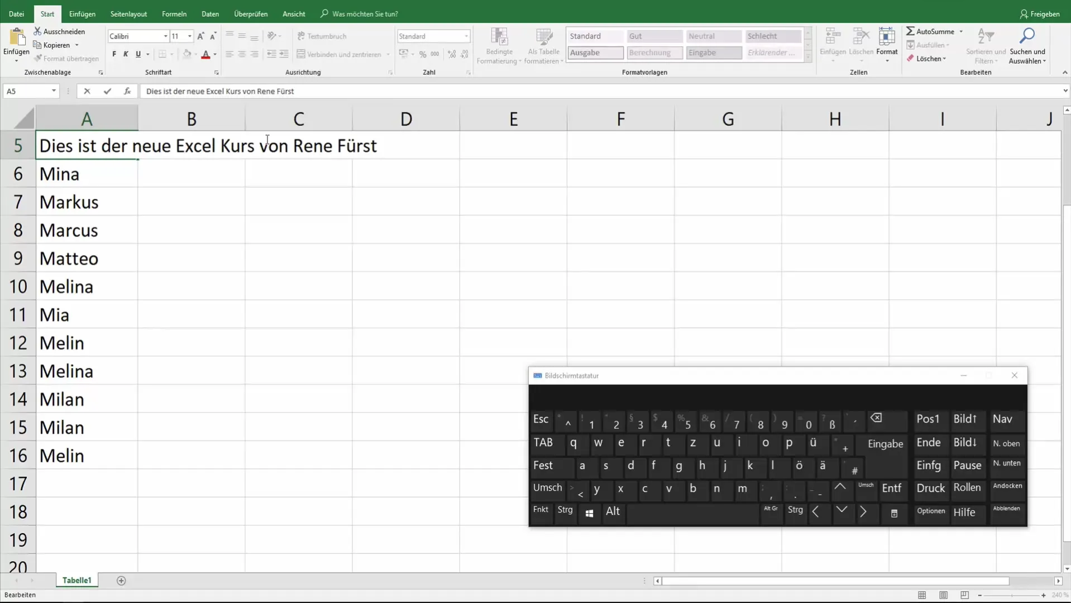Select the Tabelle1 sheet tab

pyautogui.click(x=77, y=580)
